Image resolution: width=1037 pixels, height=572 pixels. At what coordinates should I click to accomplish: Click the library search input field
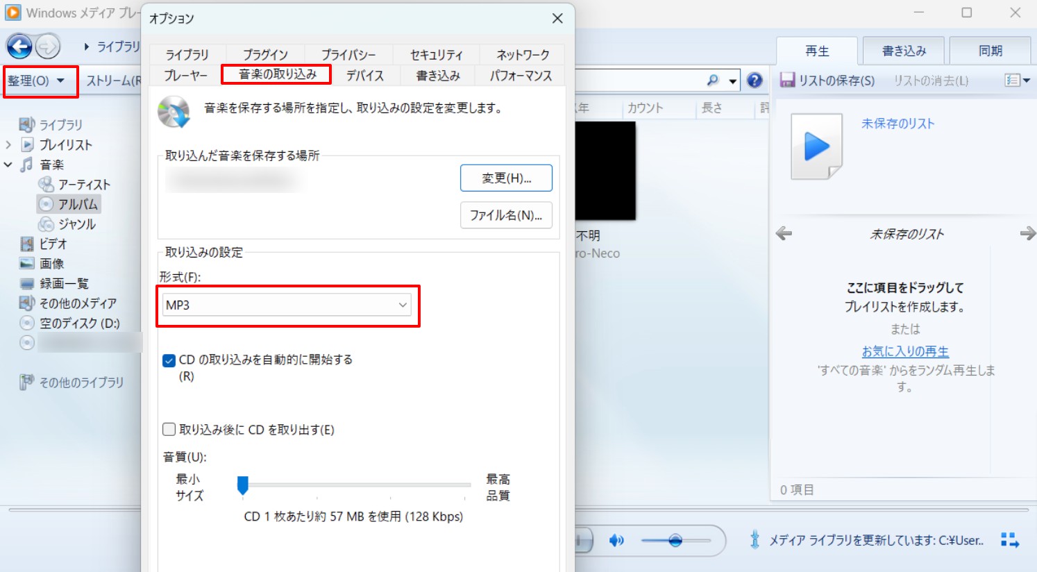[x=639, y=81]
